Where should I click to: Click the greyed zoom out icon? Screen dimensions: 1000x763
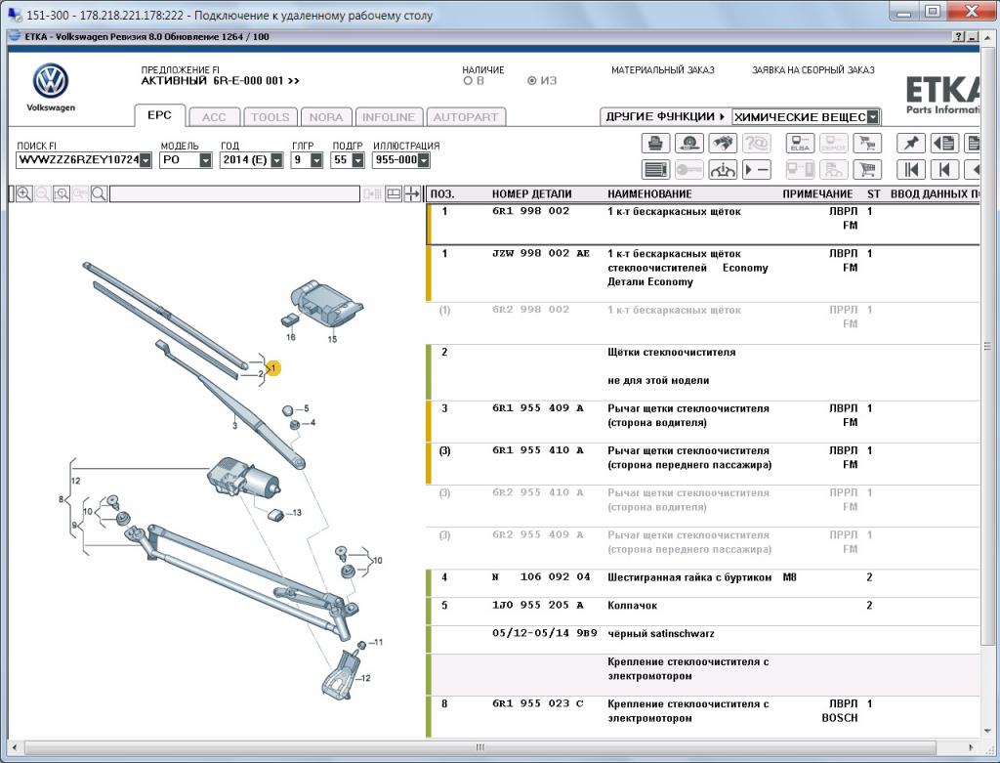(x=43, y=194)
